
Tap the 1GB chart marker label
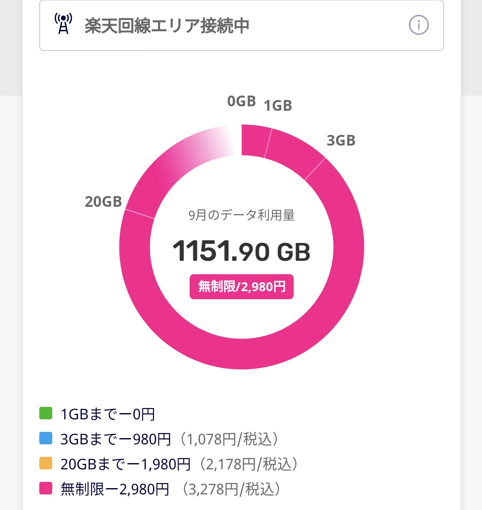(278, 106)
